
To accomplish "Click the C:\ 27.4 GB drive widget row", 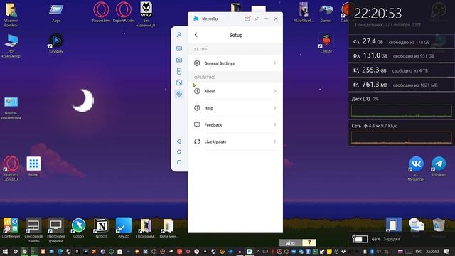I will point(402,42).
